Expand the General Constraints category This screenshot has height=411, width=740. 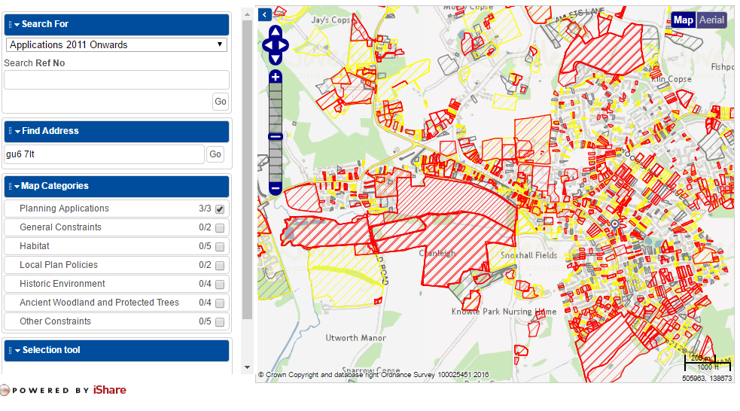(x=60, y=227)
